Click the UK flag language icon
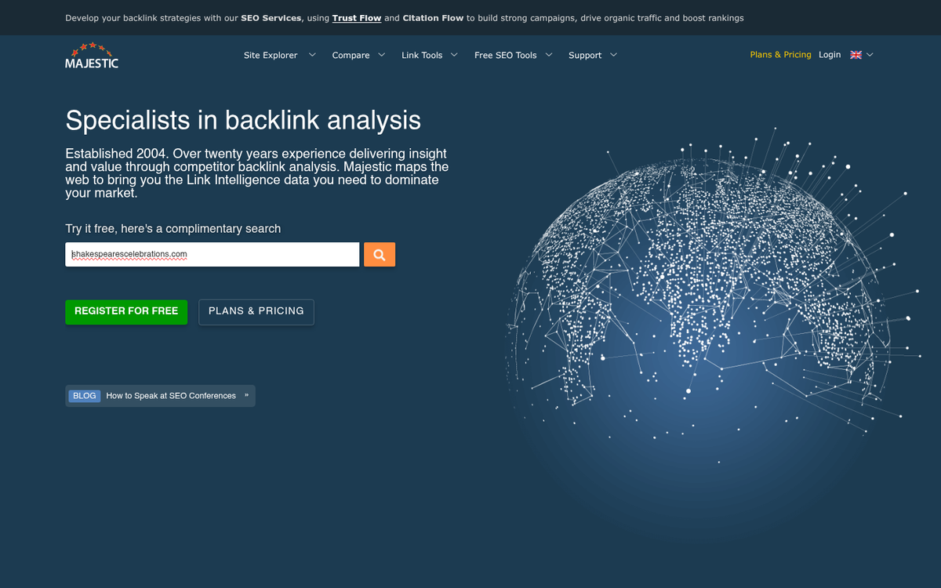The image size is (941, 588). tap(856, 55)
